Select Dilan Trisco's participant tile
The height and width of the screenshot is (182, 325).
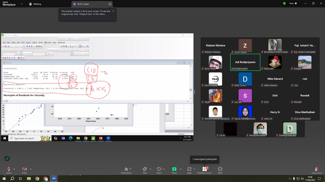(245, 79)
